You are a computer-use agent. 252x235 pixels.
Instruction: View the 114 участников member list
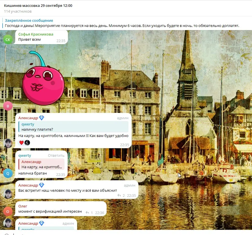(18, 11)
